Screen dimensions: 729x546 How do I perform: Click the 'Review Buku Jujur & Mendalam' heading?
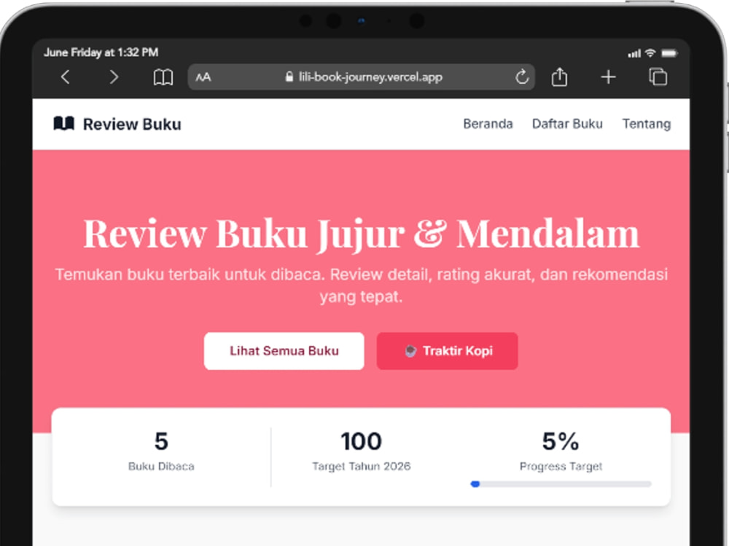pos(362,234)
